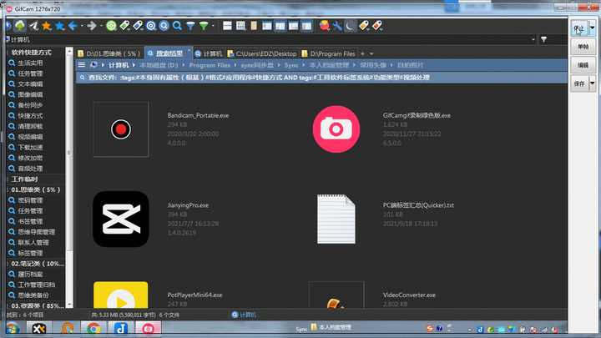Image resolution: width=601 pixels, height=338 pixels.
Task: Click the GifCam 单帧 button
Action: click(583, 47)
